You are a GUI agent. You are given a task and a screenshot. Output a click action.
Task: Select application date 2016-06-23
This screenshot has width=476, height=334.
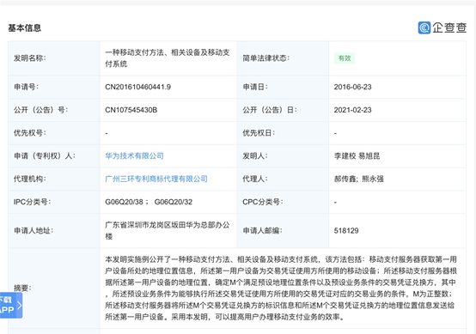(x=353, y=87)
